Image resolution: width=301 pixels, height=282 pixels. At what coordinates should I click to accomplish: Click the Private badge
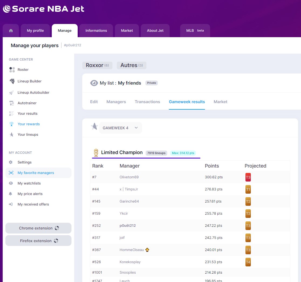coord(152,83)
